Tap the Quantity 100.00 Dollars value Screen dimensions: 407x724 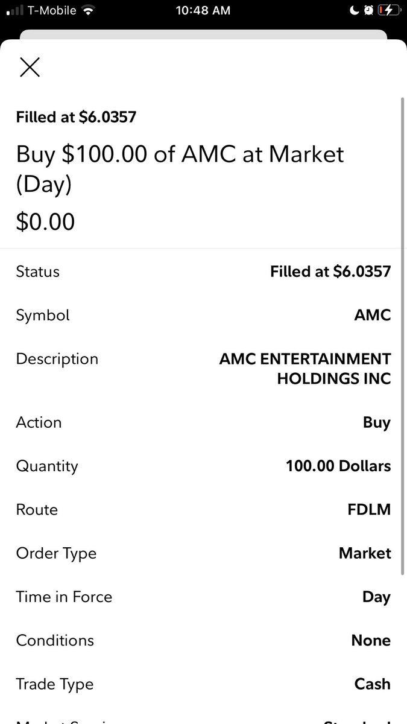(338, 466)
